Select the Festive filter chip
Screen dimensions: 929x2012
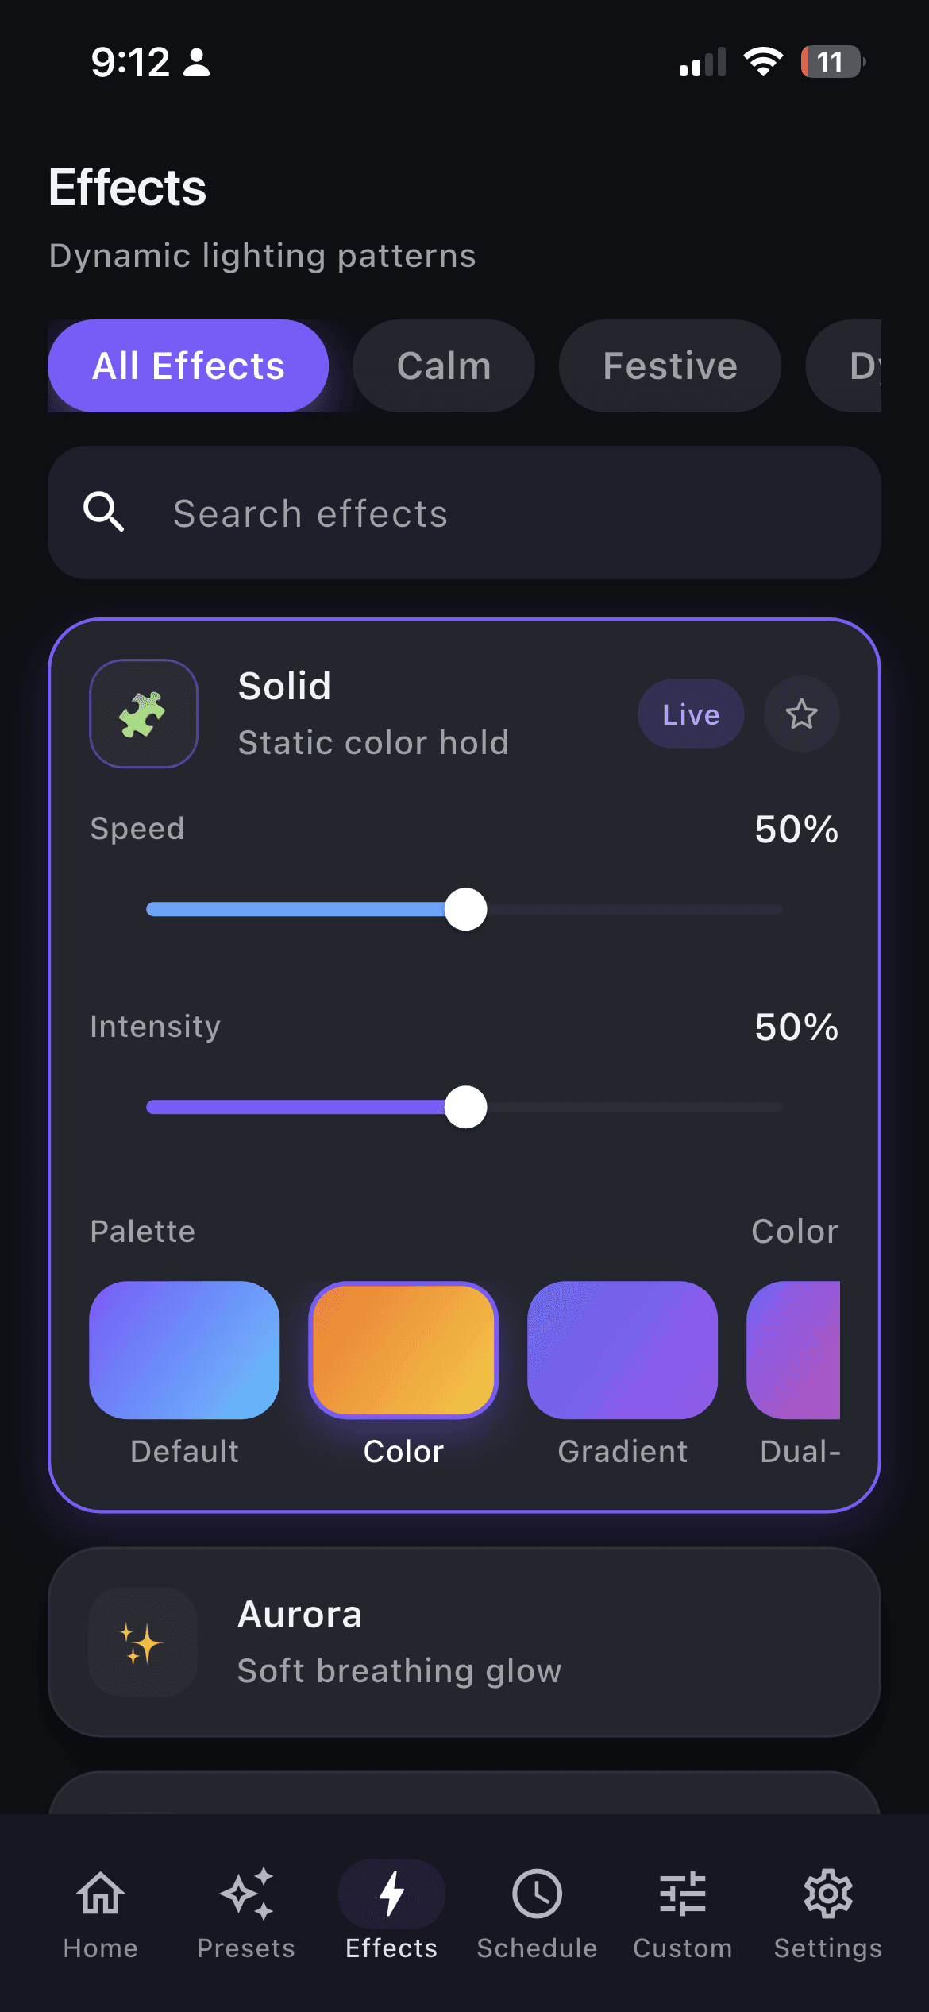(x=669, y=366)
